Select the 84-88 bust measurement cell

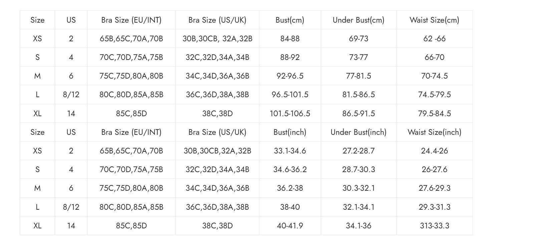[x=290, y=39]
